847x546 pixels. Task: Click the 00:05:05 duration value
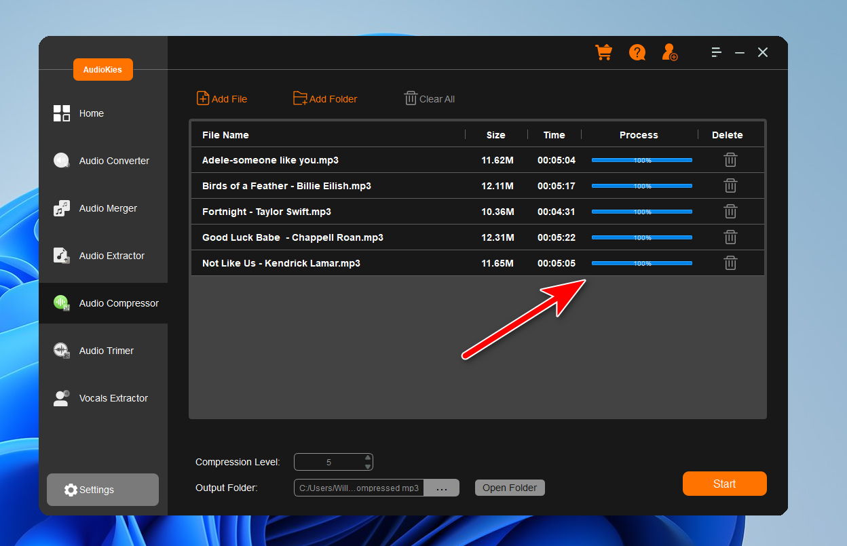coord(557,263)
